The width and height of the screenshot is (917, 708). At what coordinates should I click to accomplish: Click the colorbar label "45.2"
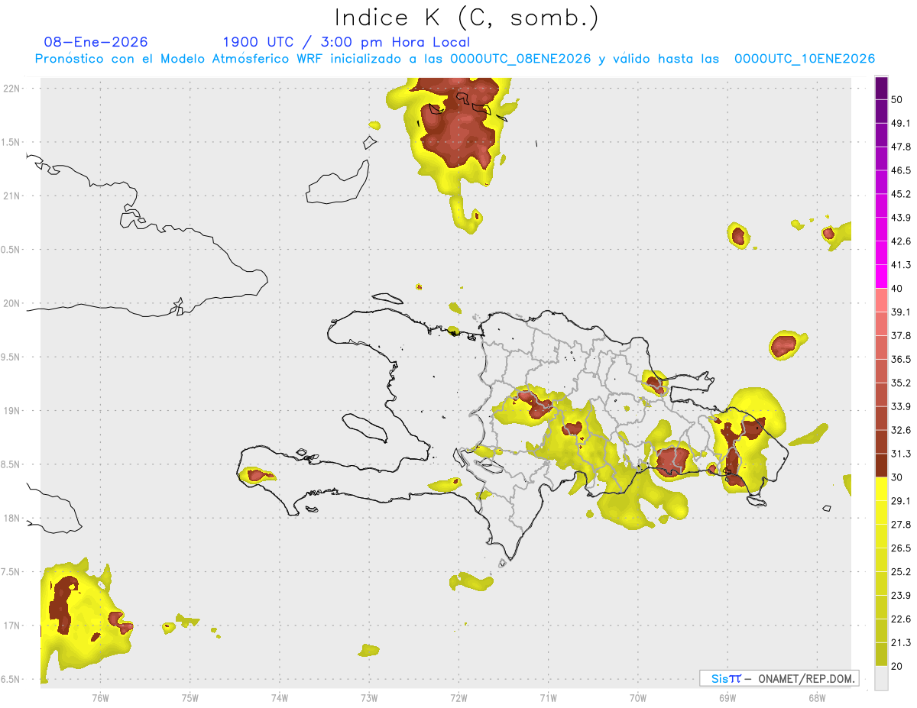901,194
